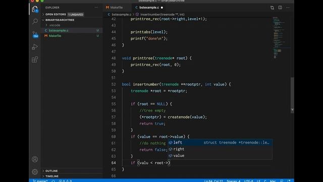Select the 'value' autocomplete suggestion
The width and height of the screenshot is (323, 182).
point(220,156)
